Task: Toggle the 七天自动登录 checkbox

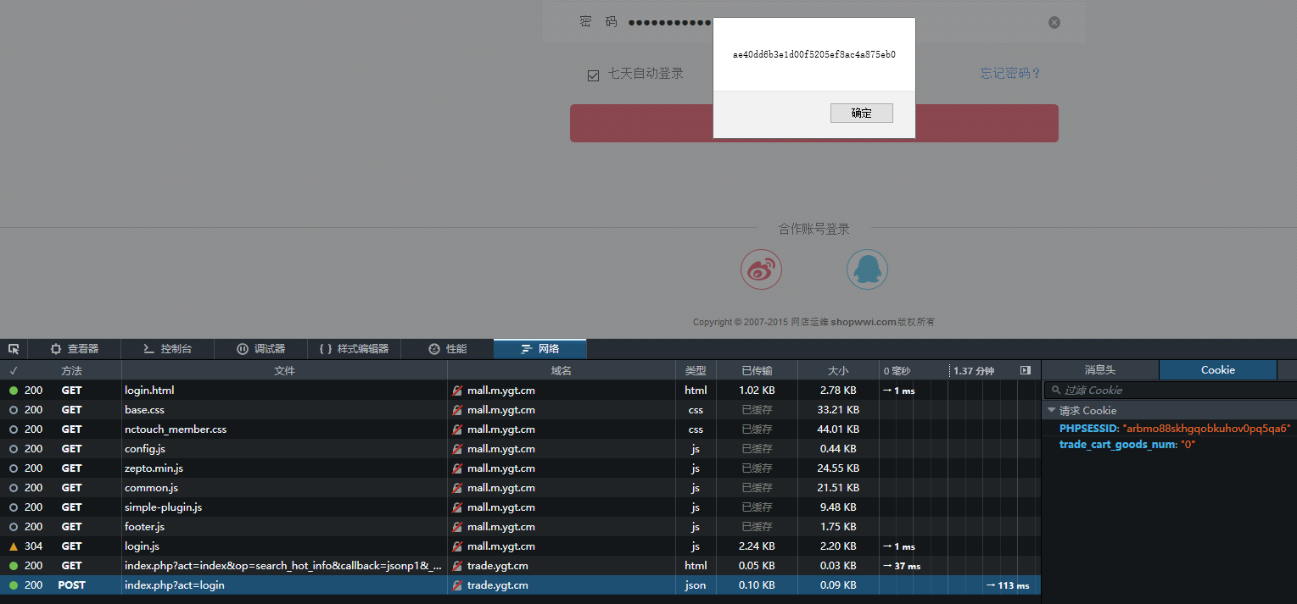Action: pyautogui.click(x=594, y=75)
